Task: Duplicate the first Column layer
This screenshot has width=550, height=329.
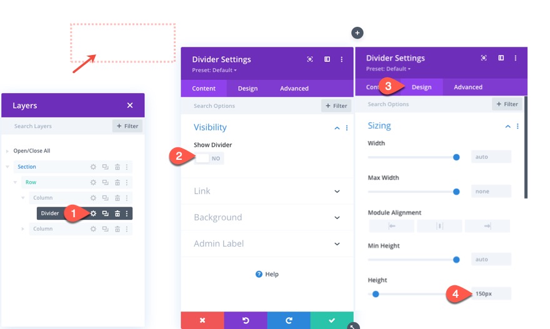Action: 105,198
